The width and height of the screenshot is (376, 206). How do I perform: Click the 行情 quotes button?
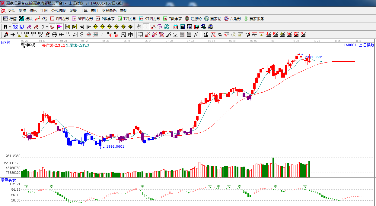[x=10, y=19]
